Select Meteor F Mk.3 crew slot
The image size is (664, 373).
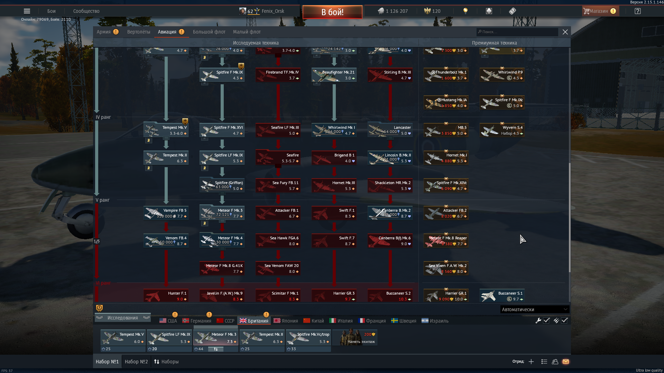coord(216,337)
